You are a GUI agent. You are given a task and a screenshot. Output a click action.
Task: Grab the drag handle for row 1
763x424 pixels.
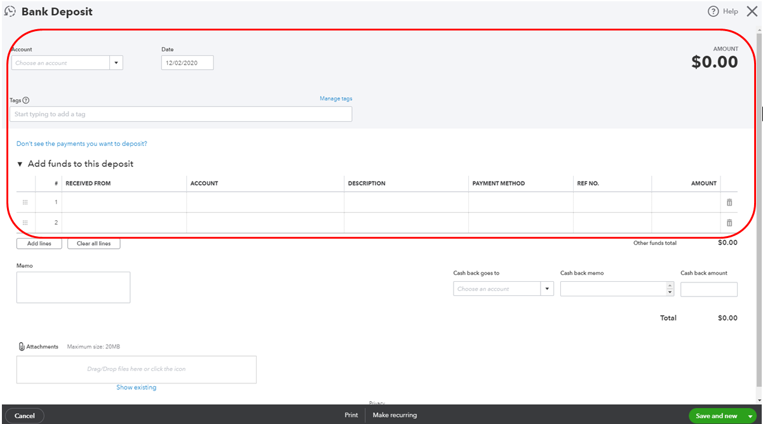coord(25,202)
